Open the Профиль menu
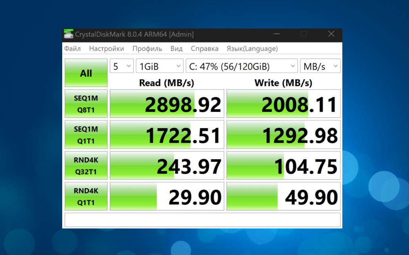Viewport: 409px width, 255px height. [147, 49]
